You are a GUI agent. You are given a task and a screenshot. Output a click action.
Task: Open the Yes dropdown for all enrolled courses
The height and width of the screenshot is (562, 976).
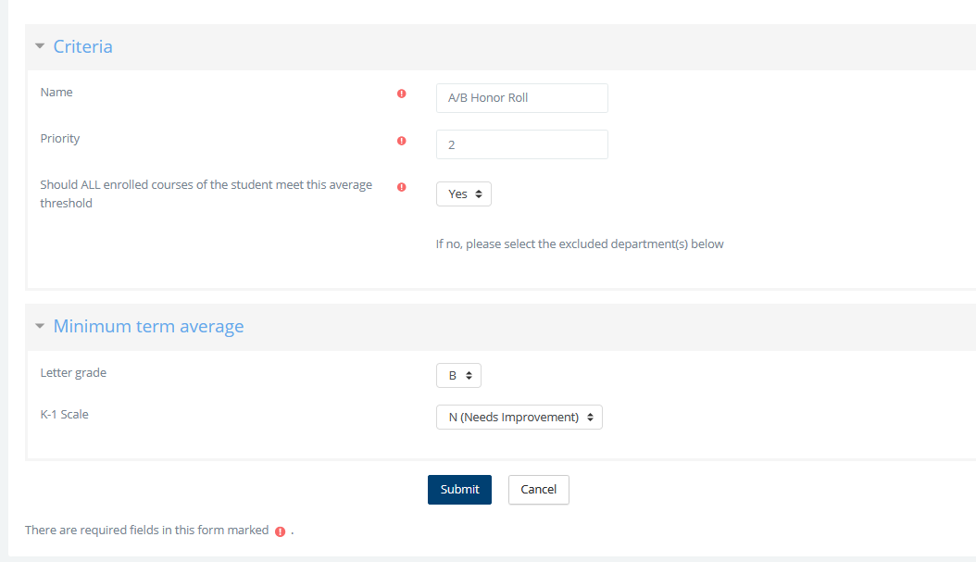[464, 194]
